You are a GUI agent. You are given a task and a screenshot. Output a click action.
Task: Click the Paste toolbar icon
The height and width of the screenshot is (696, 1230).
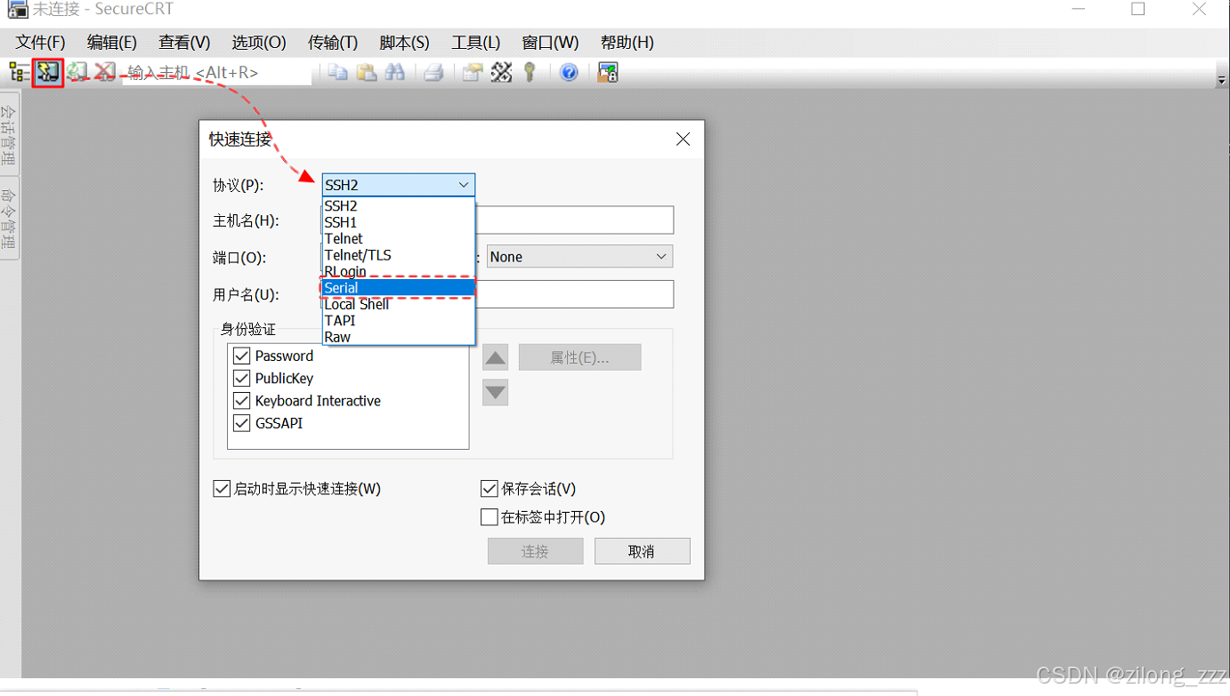point(366,72)
